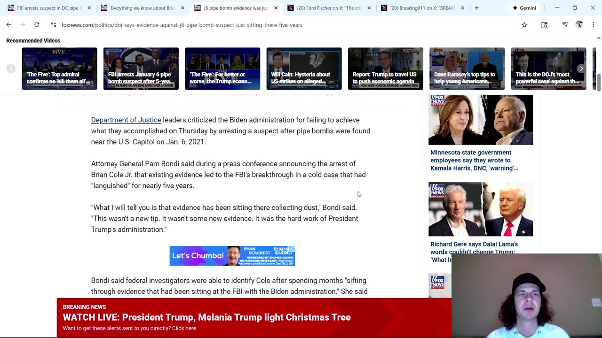The width and height of the screenshot is (602, 338).
Task: Play 'The Five: Top admiral confirms' video
Action: (x=59, y=69)
